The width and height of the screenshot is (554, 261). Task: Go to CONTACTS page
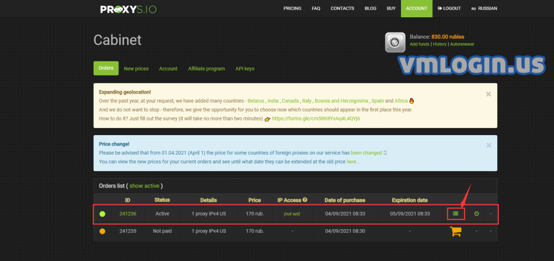click(342, 9)
